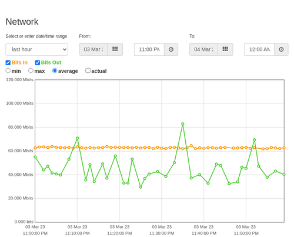Click the highest green Bits Out peak point
294x237 pixels.
pos(183,124)
